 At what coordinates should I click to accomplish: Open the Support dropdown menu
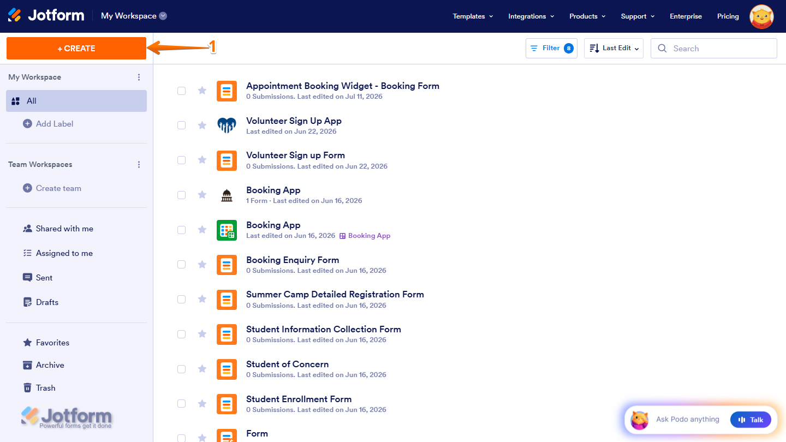click(x=638, y=16)
